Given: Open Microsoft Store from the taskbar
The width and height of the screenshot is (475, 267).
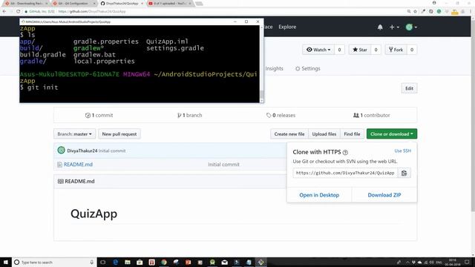Looking at the screenshot, I should click(x=140, y=262).
